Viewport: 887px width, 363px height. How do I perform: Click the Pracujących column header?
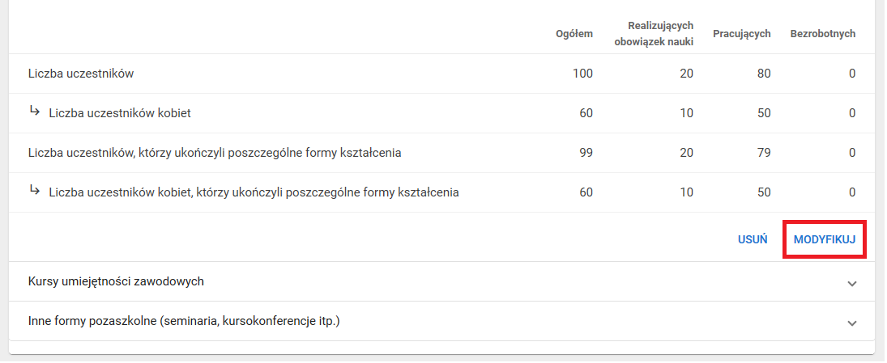pyautogui.click(x=741, y=34)
